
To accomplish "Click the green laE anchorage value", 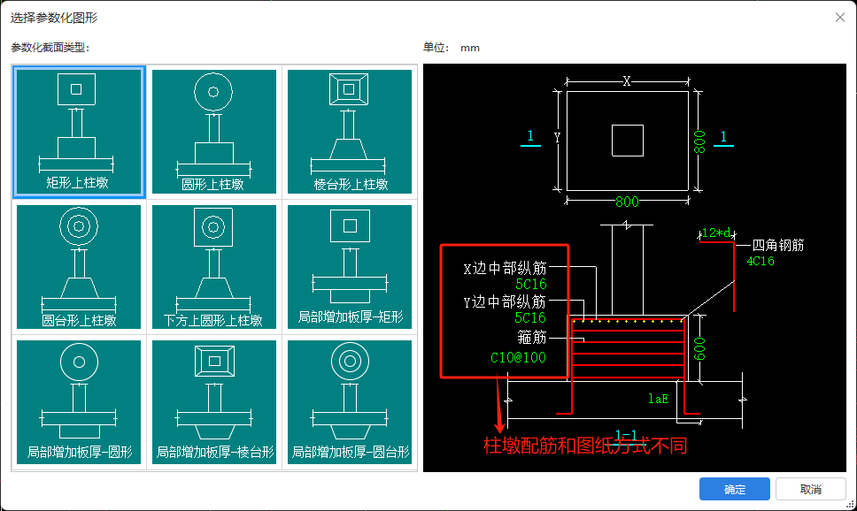I will pos(658,399).
